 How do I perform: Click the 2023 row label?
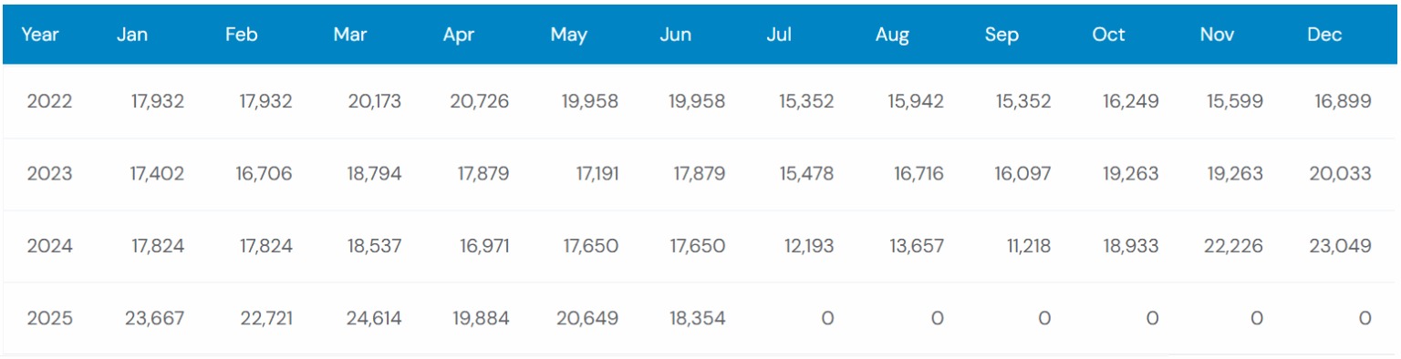[49, 173]
